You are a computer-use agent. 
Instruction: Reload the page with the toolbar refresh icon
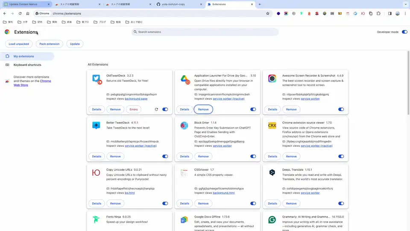(20, 13)
